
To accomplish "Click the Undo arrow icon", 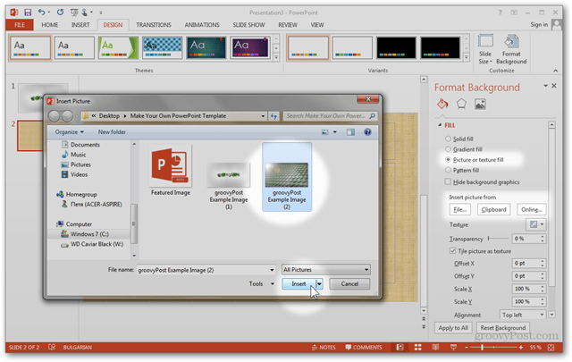I will [41, 13].
